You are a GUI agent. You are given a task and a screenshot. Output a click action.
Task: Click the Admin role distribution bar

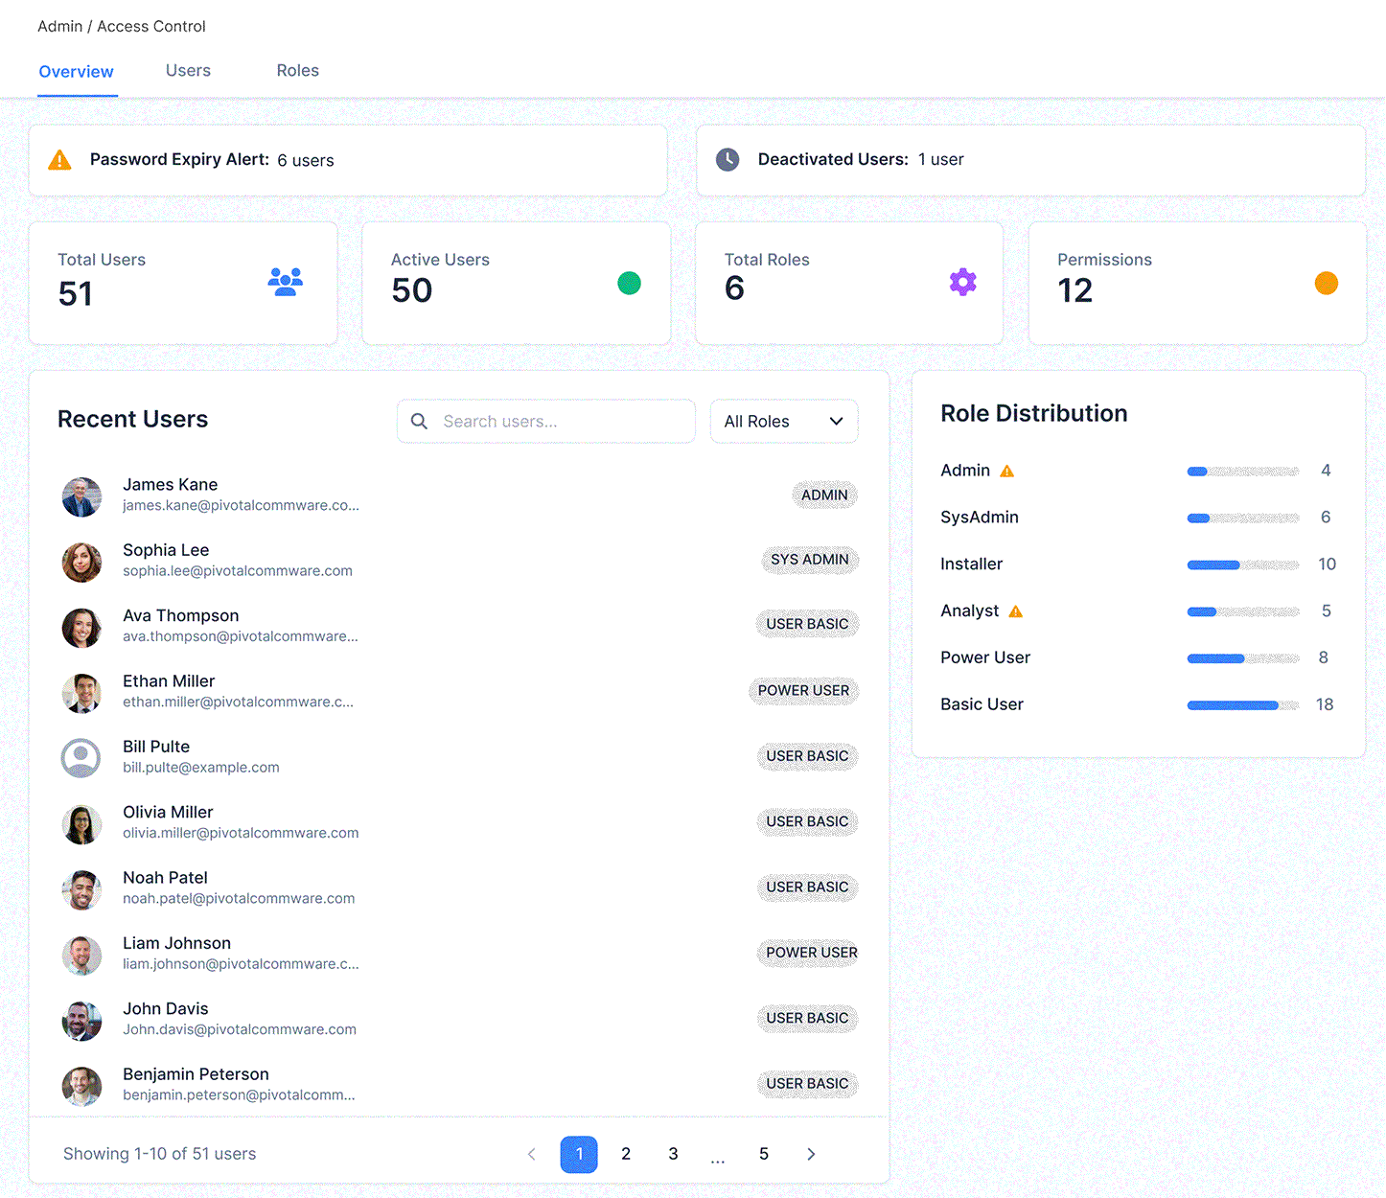[1243, 472]
